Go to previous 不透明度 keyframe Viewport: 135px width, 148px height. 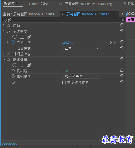click(x=106, y=43)
